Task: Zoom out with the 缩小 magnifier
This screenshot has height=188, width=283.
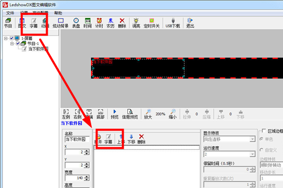Action: click(173, 114)
